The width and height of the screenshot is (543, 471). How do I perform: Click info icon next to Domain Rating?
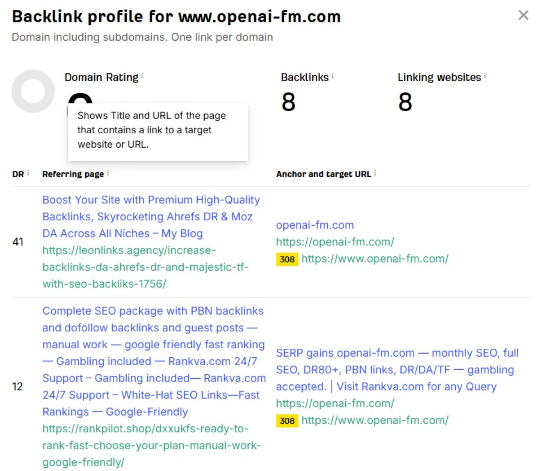142,75
